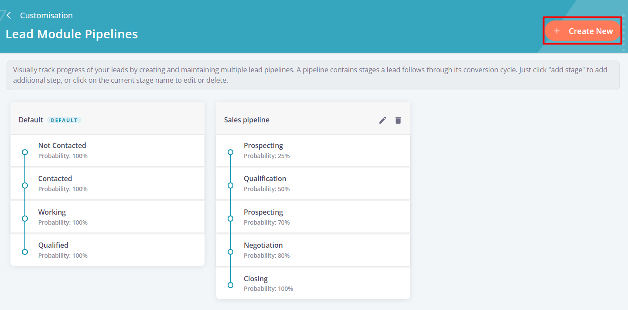Click the back arrow beside Customisation
628x310 pixels.
[x=8, y=15]
